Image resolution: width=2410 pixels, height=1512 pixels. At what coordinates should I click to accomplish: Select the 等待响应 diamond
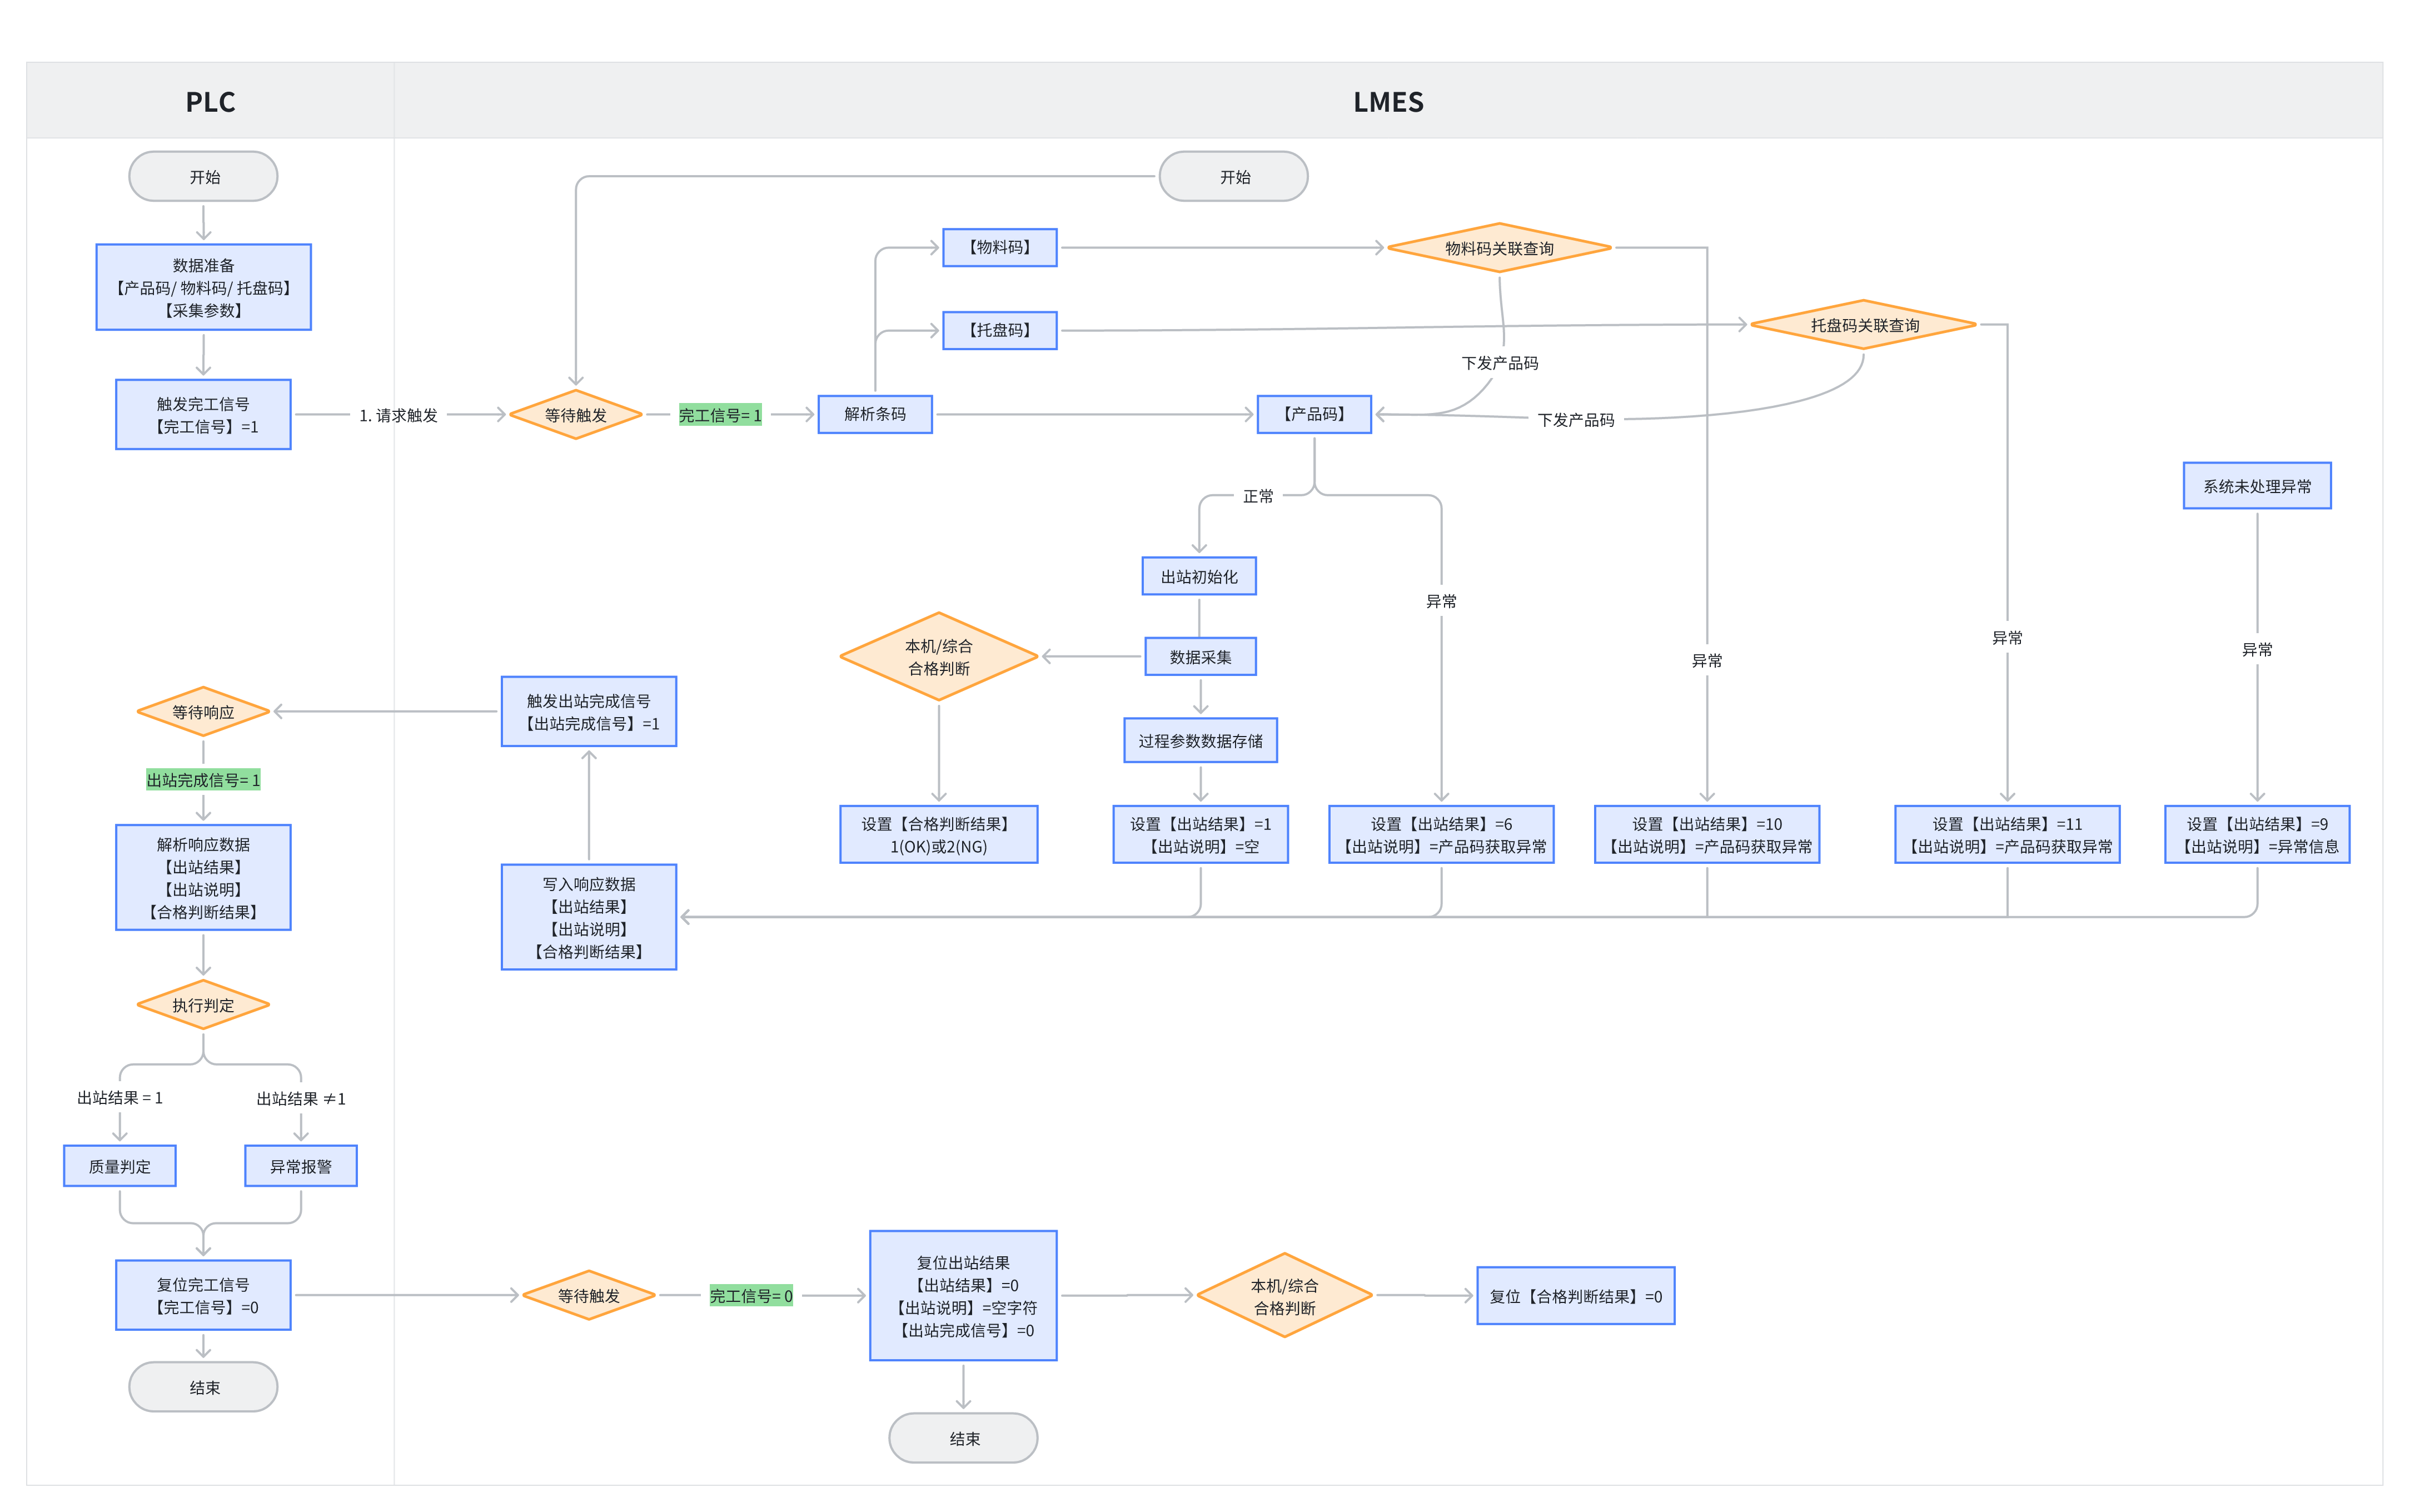[x=203, y=711]
